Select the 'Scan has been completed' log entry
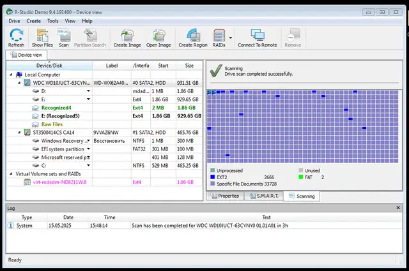Screen dimensions: 409x271 pyautogui.click(x=204, y=226)
